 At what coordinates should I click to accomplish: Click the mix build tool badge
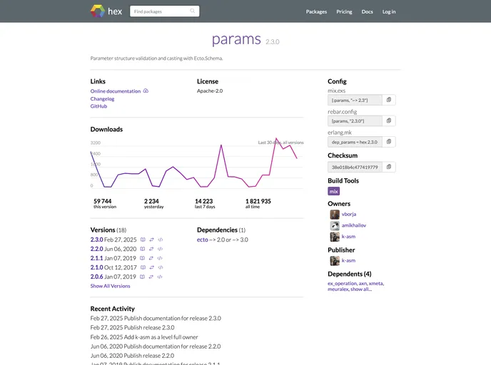click(x=334, y=191)
